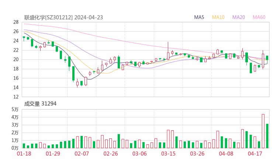Screen dimensions: 273x162
Task: Click the lowest red candlestick near 14
Action: 77,83
